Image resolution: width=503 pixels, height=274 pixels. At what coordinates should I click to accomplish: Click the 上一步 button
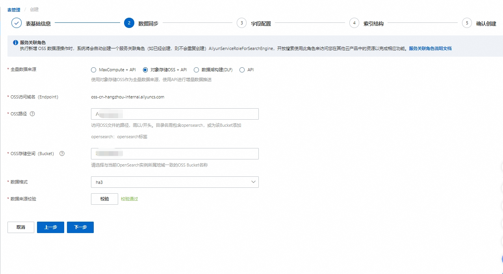(x=50, y=227)
